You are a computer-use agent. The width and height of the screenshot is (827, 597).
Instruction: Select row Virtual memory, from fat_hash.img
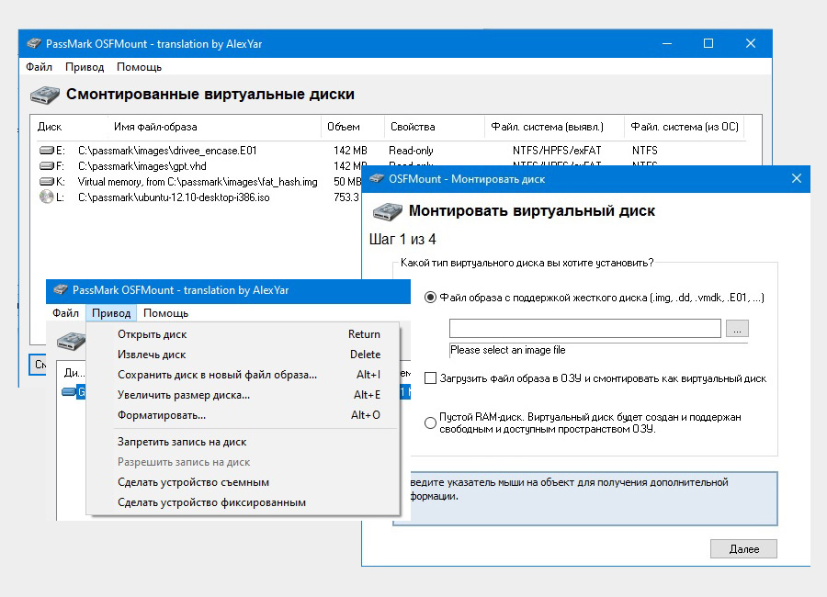(198, 182)
